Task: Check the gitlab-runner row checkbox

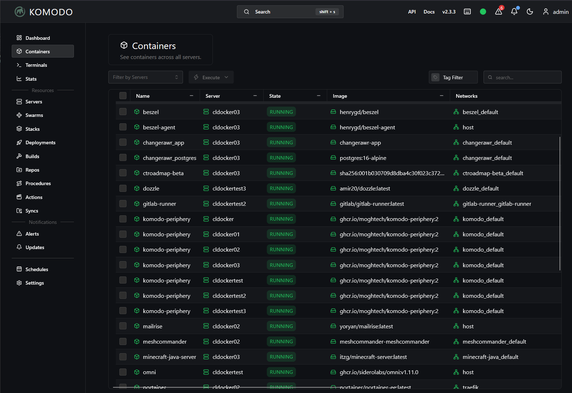Action: 123,204
